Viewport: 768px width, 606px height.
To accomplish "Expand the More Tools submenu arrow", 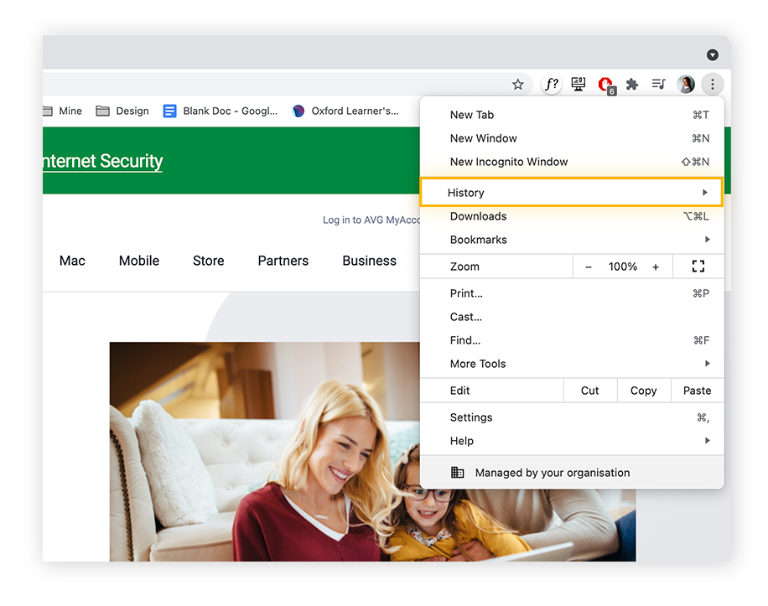I will [707, 363].
